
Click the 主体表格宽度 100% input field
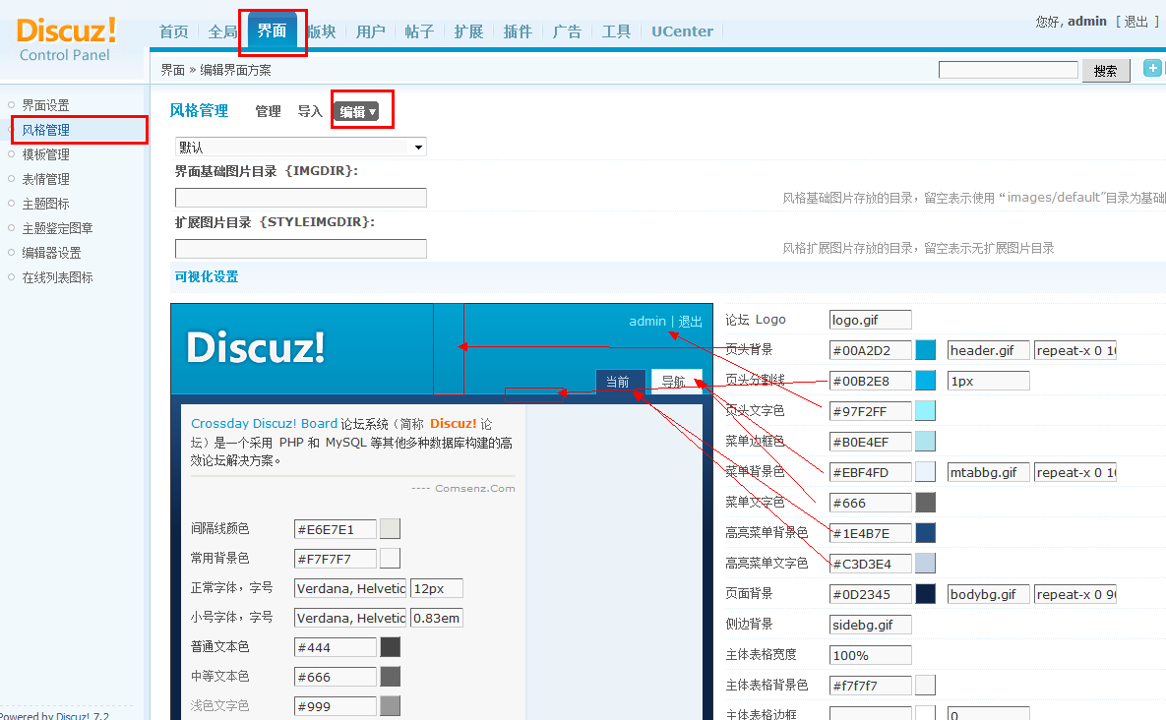tap(870, 655)
